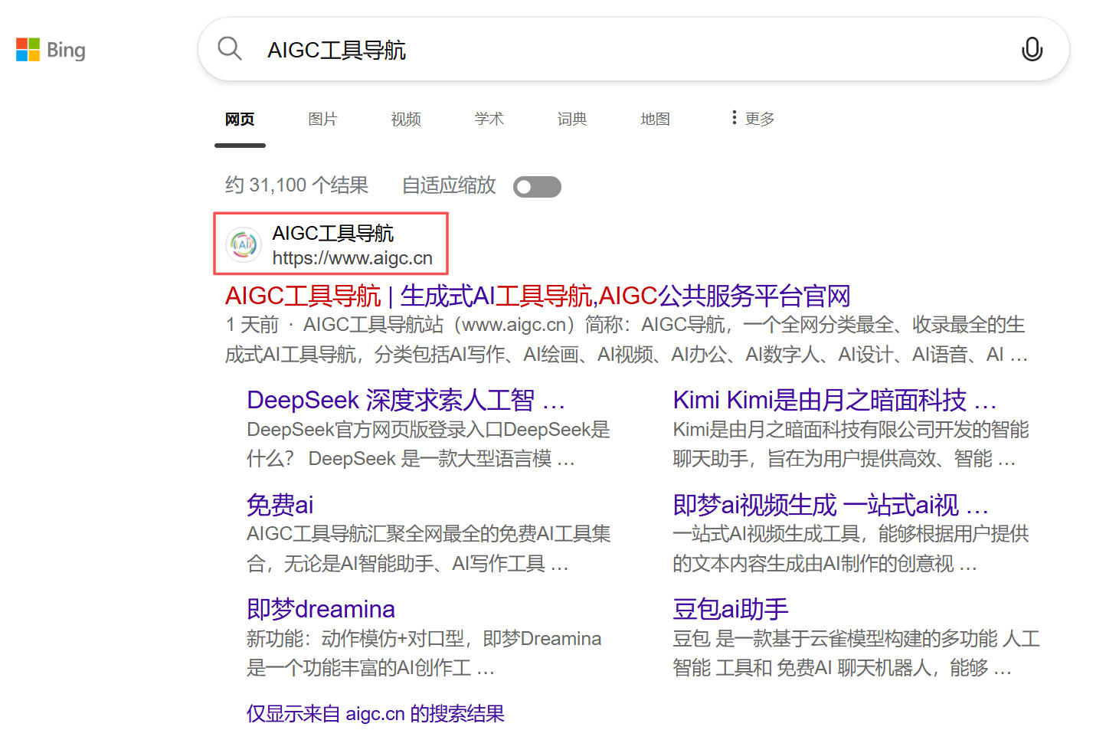Image resolution: width=1106 pixels, height=740 pixels.
Task: Click the Bing logo
Action: 51,50
